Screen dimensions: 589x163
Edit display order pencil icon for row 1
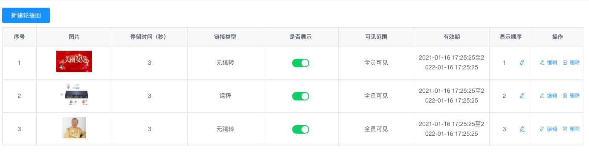[x=522, y=63]
